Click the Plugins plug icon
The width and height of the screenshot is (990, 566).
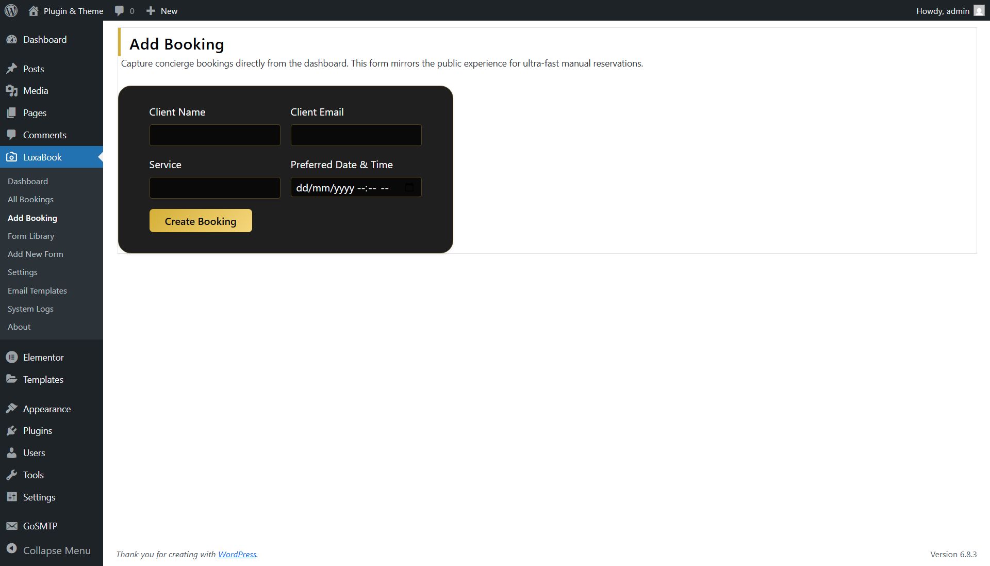click(11, 430)
